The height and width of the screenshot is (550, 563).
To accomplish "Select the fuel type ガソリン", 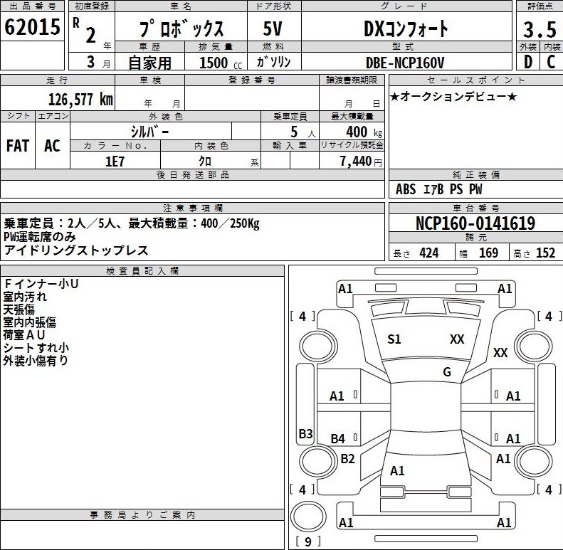I will (x=273, y=62).
